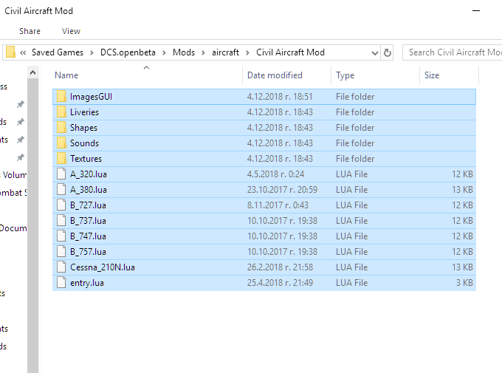Select file name B_757.lua
This screenshot has width=502, height=373.
click(88, 252)
